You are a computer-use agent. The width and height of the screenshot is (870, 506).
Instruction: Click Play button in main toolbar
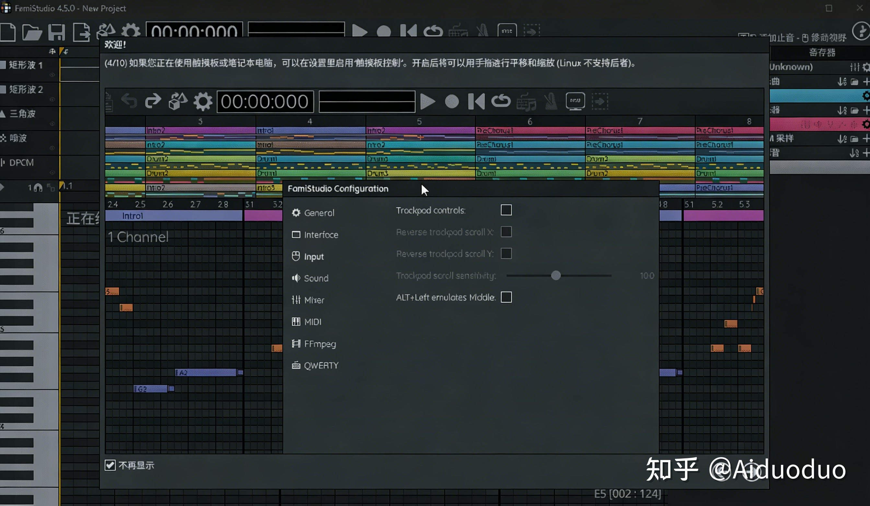(359, 31)
